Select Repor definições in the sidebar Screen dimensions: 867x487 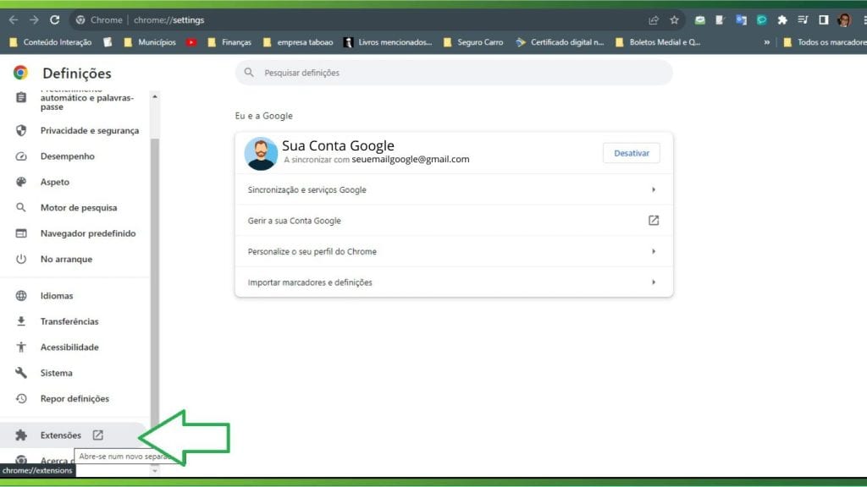pos(75,398)
